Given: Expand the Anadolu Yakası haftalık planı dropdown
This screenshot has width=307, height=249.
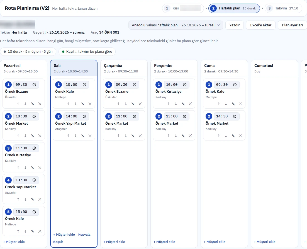Looking at the screenshot, I should pyautogui.click(x=176, y=25).
